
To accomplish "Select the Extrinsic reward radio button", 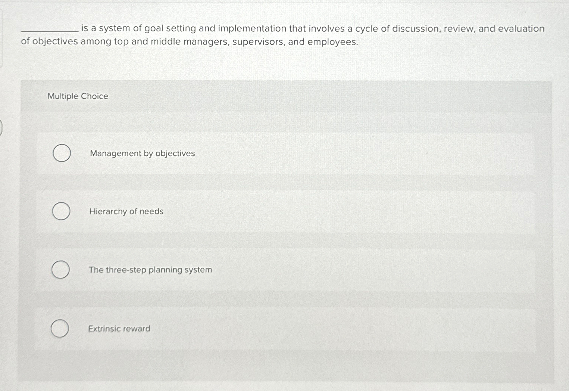I will point(60,329).
